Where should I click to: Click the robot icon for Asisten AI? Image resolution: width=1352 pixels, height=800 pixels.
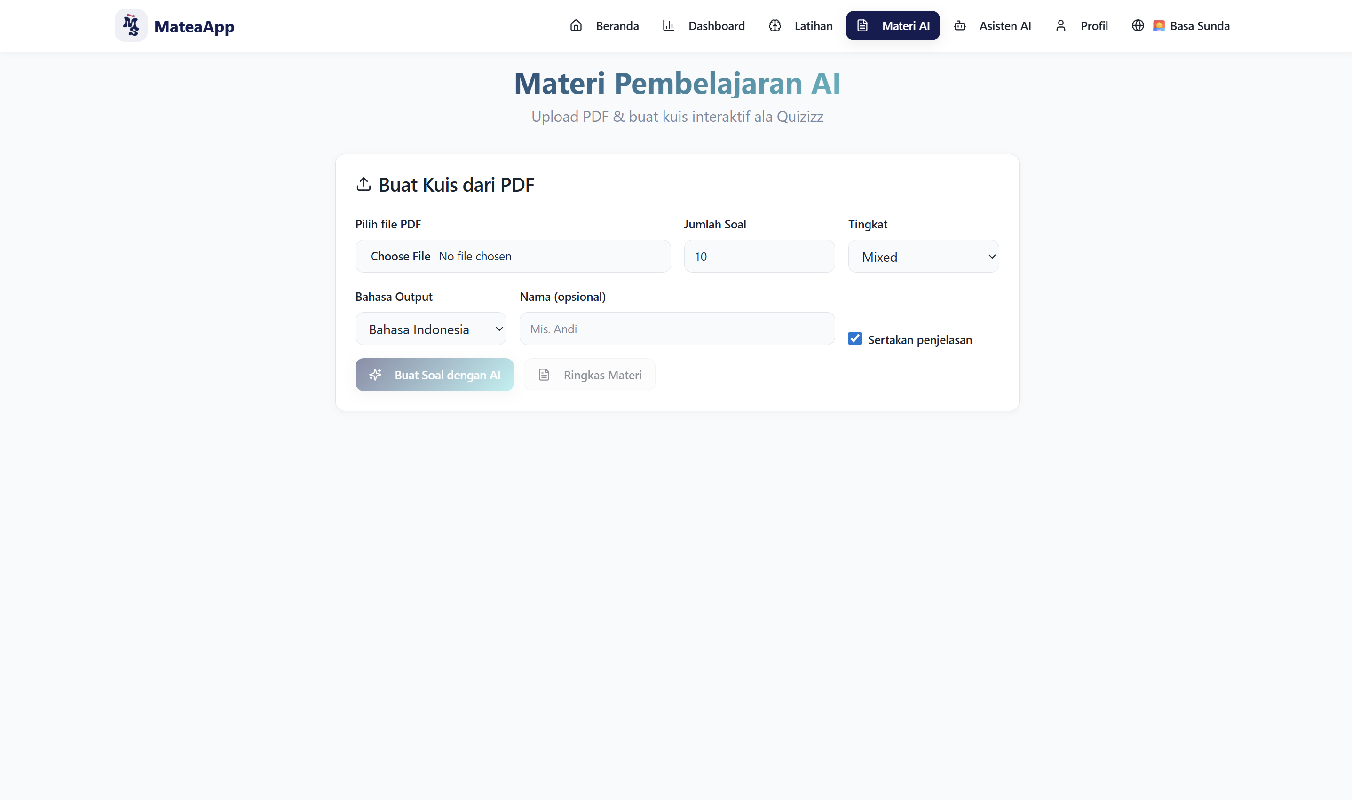(x=959, y=25)
